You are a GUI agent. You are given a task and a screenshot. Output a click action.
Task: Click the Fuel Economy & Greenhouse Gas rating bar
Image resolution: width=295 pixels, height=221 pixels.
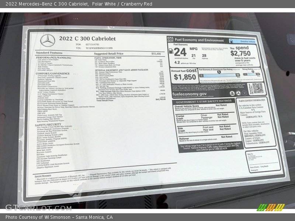pos(219,75)
